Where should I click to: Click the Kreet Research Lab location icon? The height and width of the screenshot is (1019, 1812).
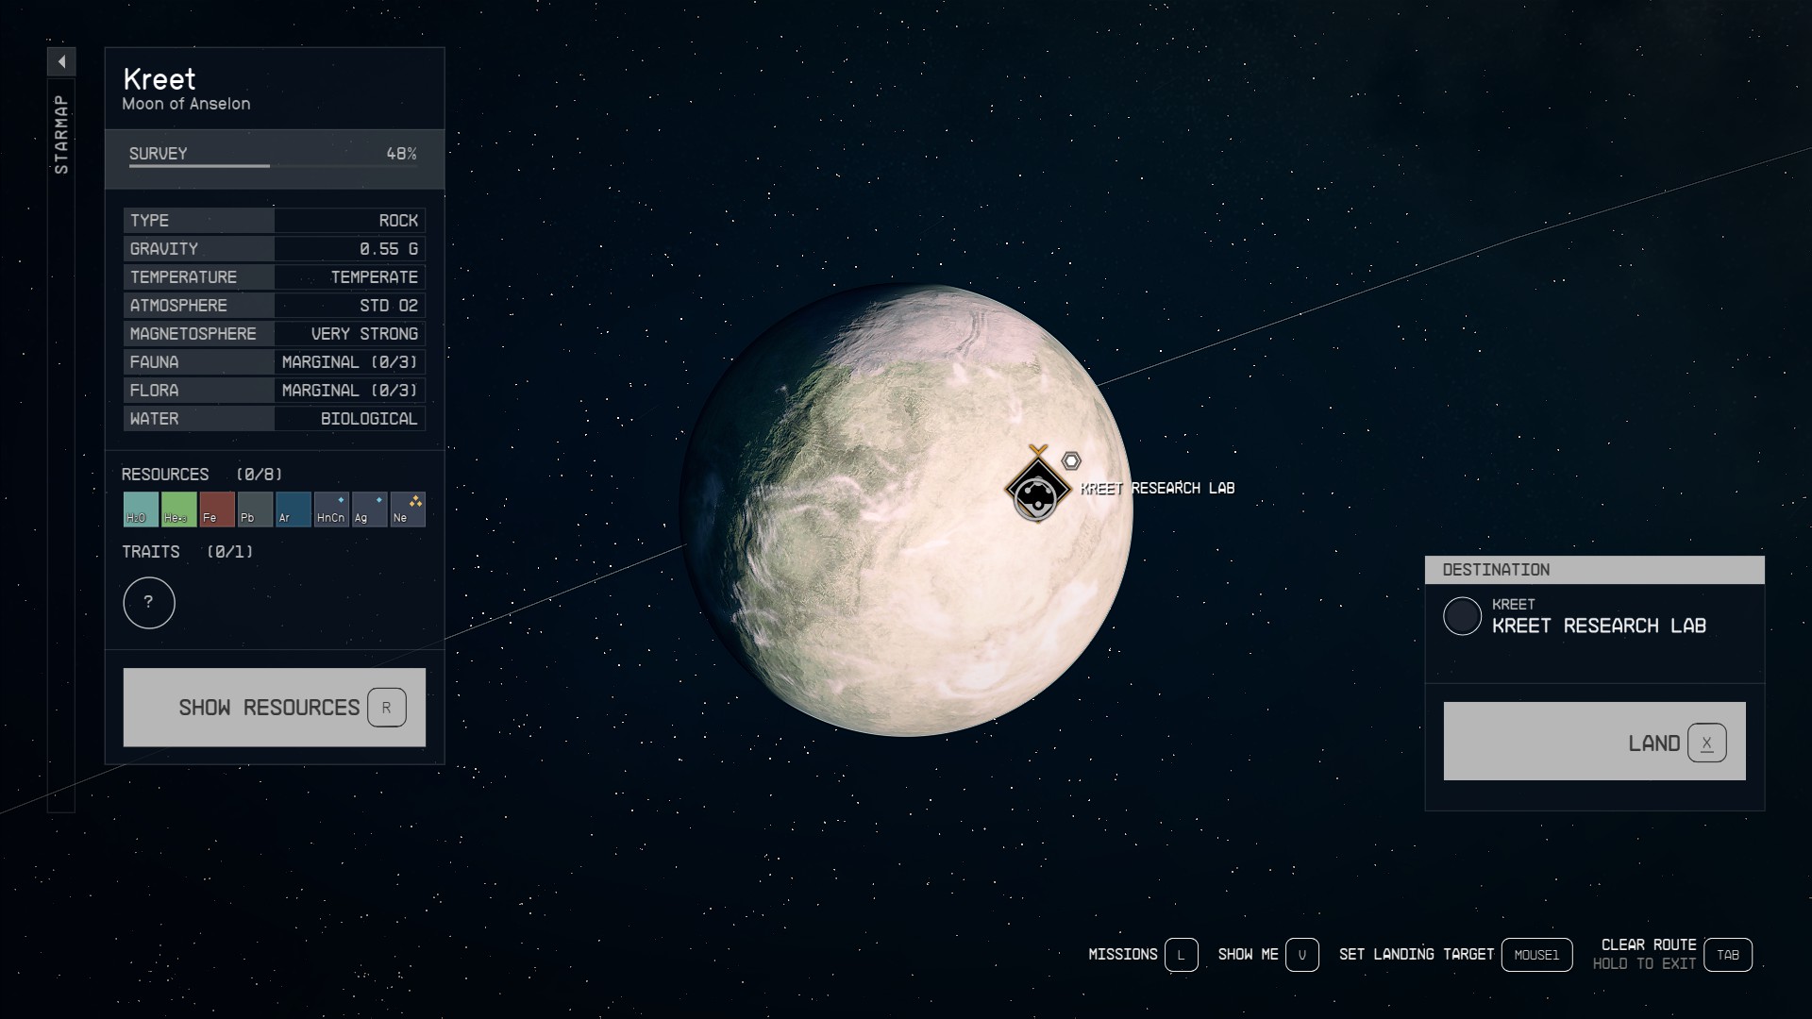click(1038, 487)
